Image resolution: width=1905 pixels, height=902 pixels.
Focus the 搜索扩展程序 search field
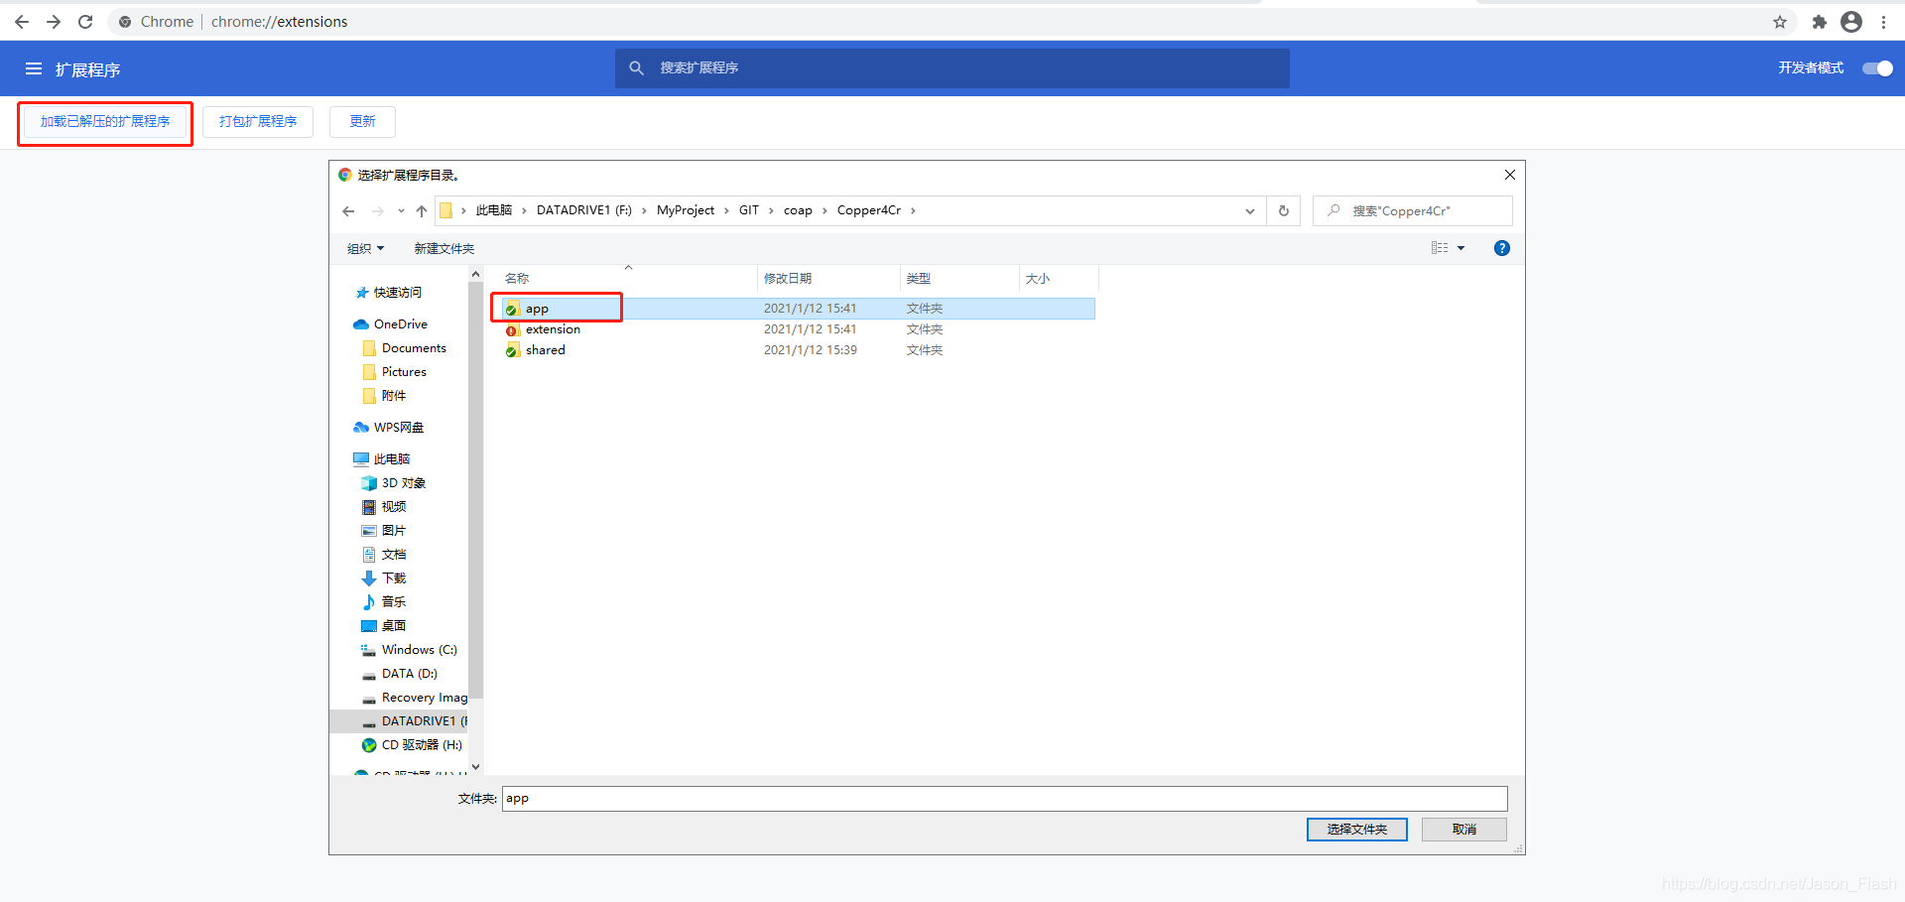pyautogui.click(x=952, y=67)
